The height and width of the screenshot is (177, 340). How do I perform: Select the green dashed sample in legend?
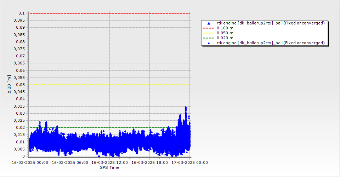pos(208,38)
